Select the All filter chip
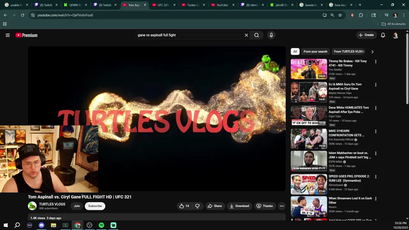409x230 pixels. (x=295, y=51)
